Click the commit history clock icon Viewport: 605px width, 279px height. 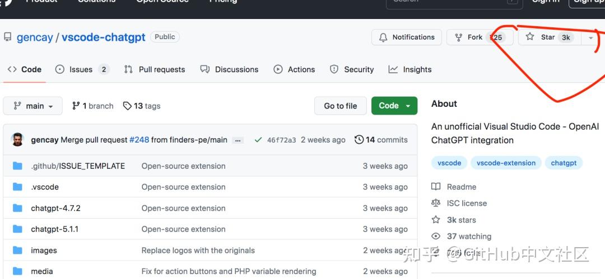359,140
